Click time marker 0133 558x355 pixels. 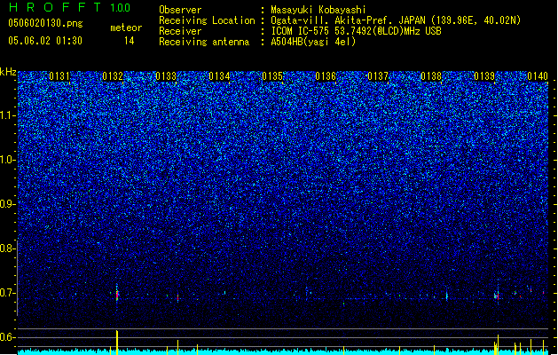(x=166, y=76)
